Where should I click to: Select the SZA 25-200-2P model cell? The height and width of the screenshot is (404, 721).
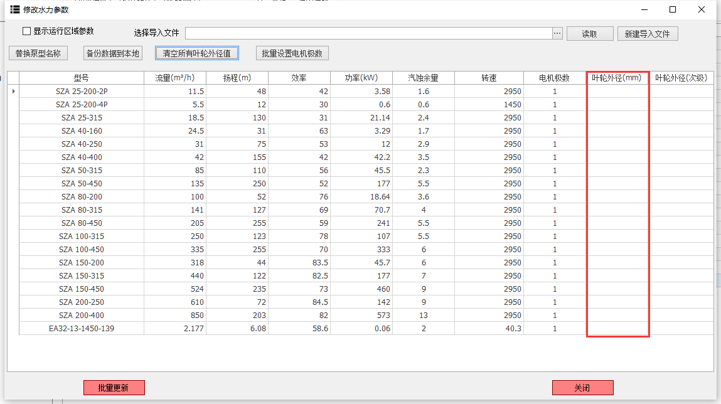click(x=82, y=92)
